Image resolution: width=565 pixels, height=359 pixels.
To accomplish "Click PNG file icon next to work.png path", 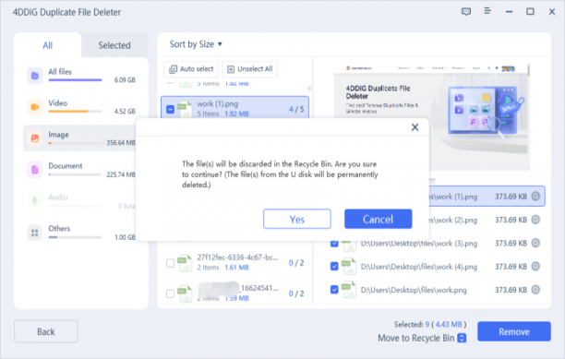I will [349, 290].
